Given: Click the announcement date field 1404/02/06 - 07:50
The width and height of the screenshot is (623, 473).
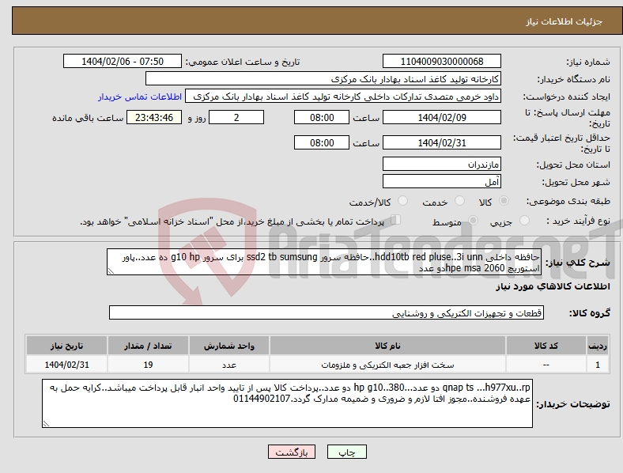Looking at the screenshot, I should (123, 62).
